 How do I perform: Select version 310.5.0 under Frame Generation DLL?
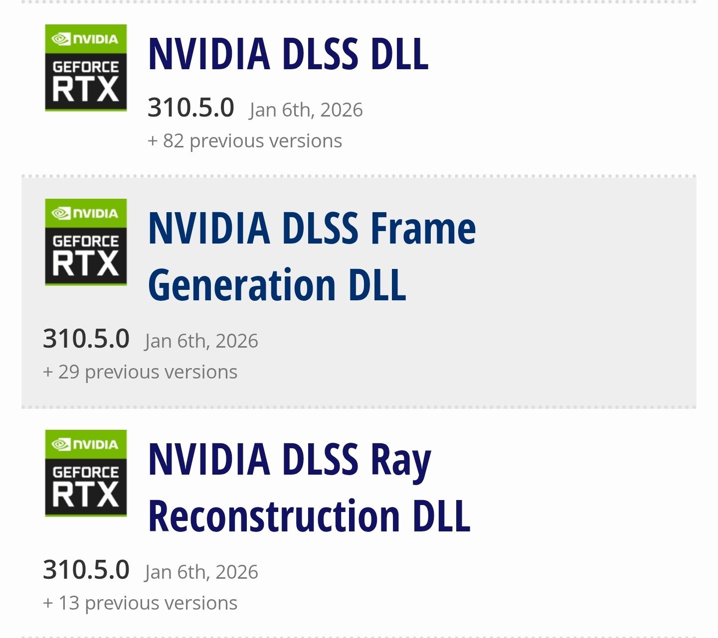86,339
